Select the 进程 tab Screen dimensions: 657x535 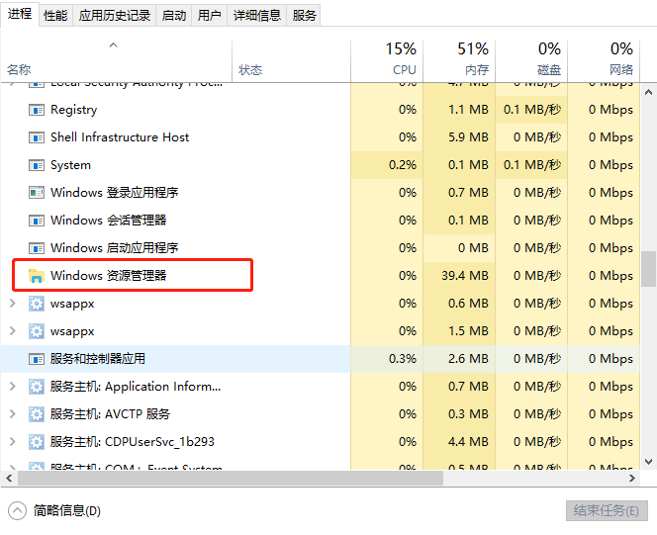(x=20, y=14)
